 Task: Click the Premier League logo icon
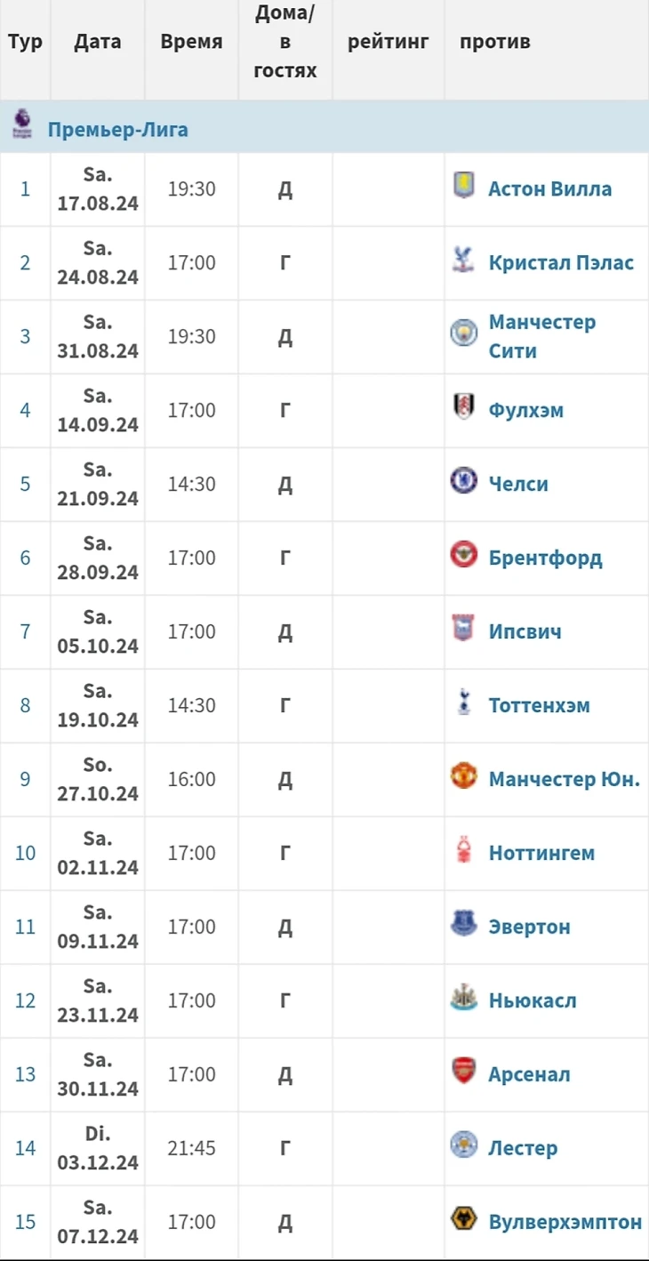click(22, 125)
